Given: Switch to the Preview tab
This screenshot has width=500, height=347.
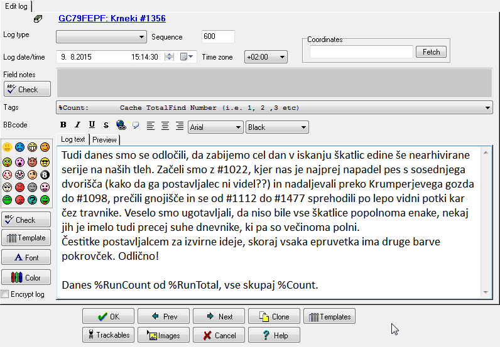Looking at the screenshot, I should [104, 140].
